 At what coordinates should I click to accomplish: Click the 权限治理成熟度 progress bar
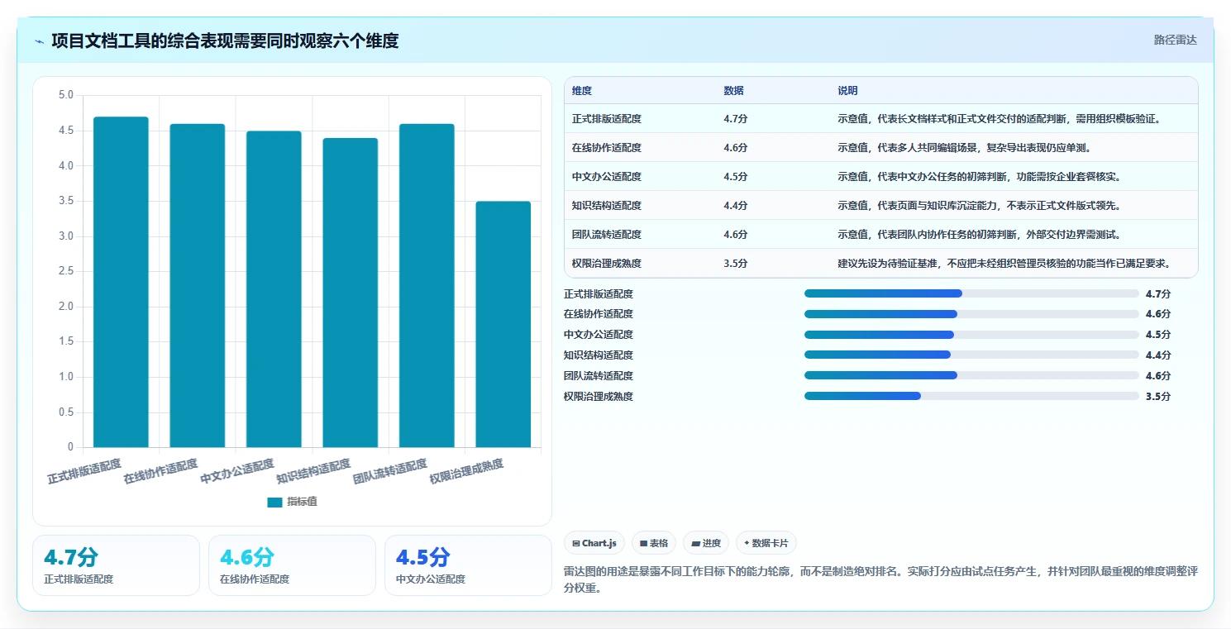971,396
